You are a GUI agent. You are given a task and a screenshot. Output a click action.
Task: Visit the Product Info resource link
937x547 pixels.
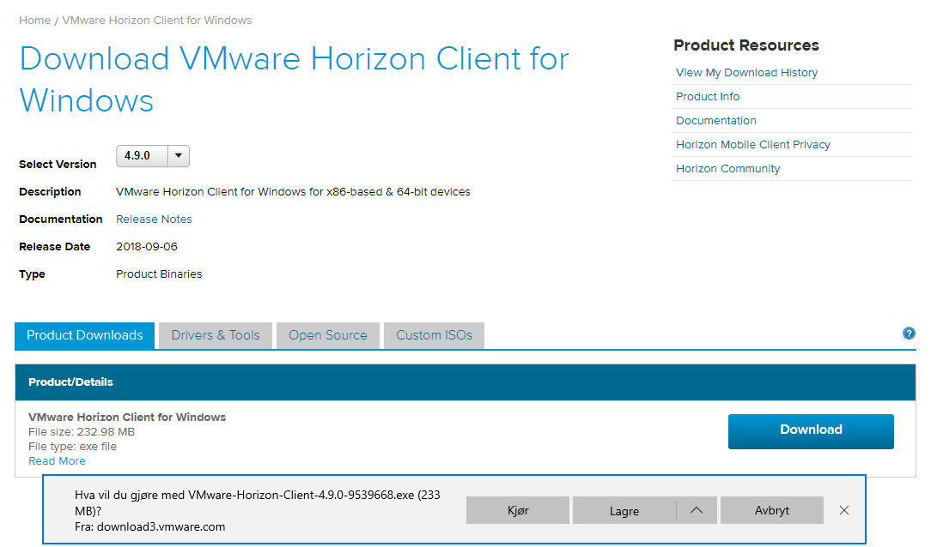pyautogui.click(x=708, y=97)
